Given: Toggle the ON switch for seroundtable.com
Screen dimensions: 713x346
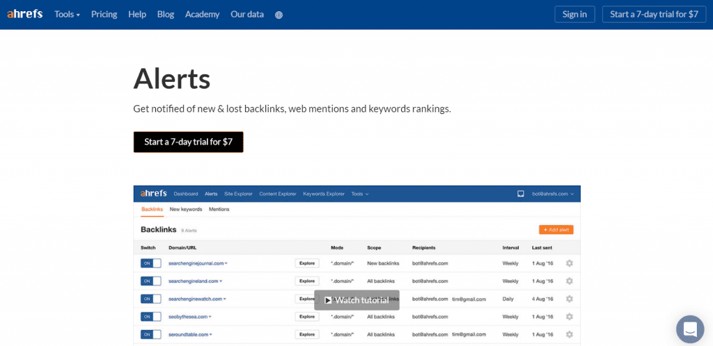Looking at the screenshot, I should 150,334.
